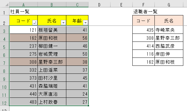This screenshot has width=187, height=111.
Task: Click age cell 24
Action: click(x=77, y=94)
